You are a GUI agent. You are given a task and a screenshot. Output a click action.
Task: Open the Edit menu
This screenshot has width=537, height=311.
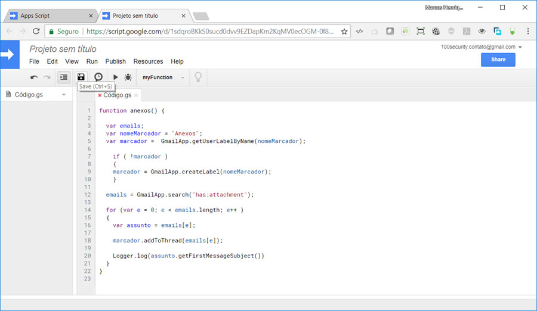[x=52, y=61]
